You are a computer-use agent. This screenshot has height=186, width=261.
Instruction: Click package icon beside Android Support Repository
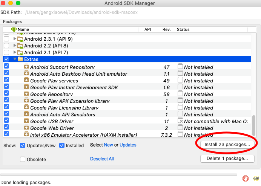[x=26, y=66]
